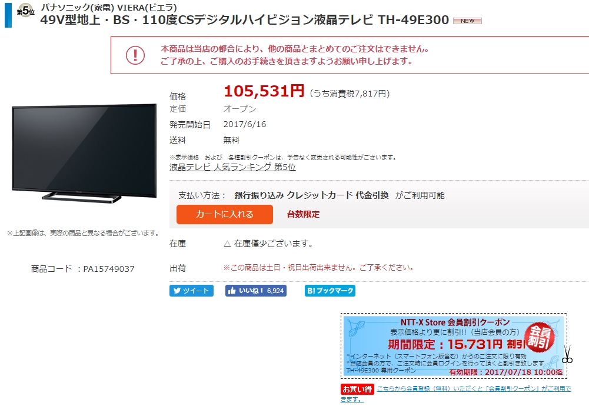Click the price 105,531円
The height and width of the screenshot is (406, 589).
pos(264,91)
